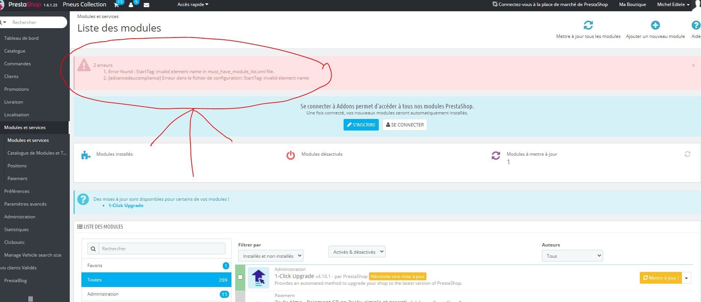Collapse the sidebar menu toggle icon
Screen dimensions: 701x302
pyautogui.click(x=31, y=299)
